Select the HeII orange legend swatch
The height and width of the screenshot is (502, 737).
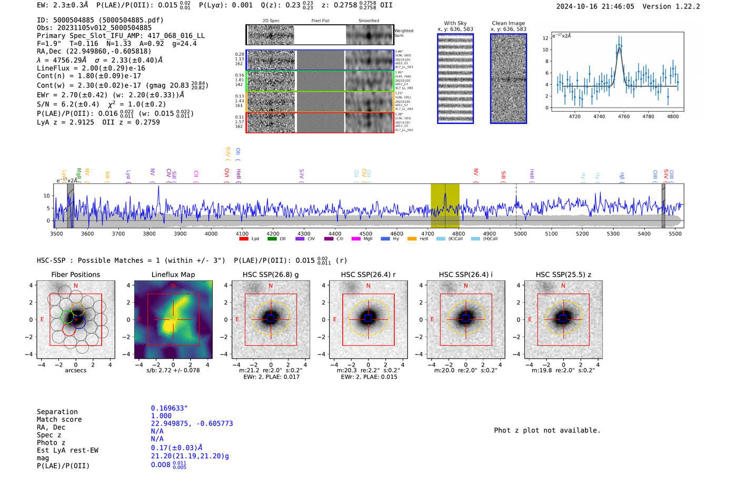[x=412, y=239]
